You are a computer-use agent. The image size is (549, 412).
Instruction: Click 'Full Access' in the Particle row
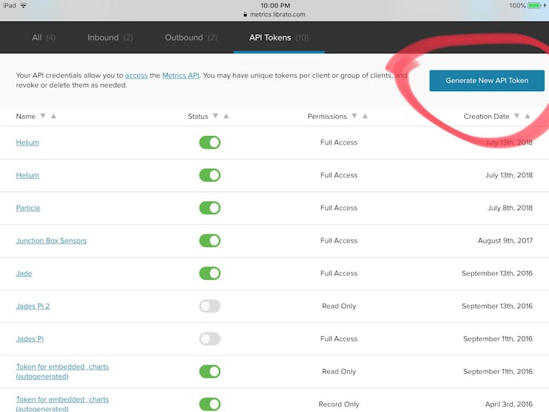click(339, 208)
